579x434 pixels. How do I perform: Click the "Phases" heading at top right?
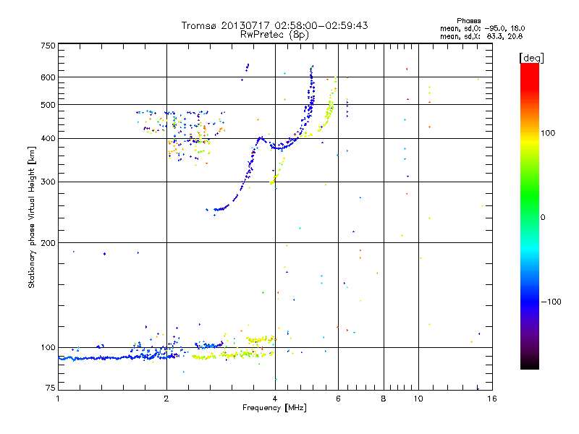(468, 21)
